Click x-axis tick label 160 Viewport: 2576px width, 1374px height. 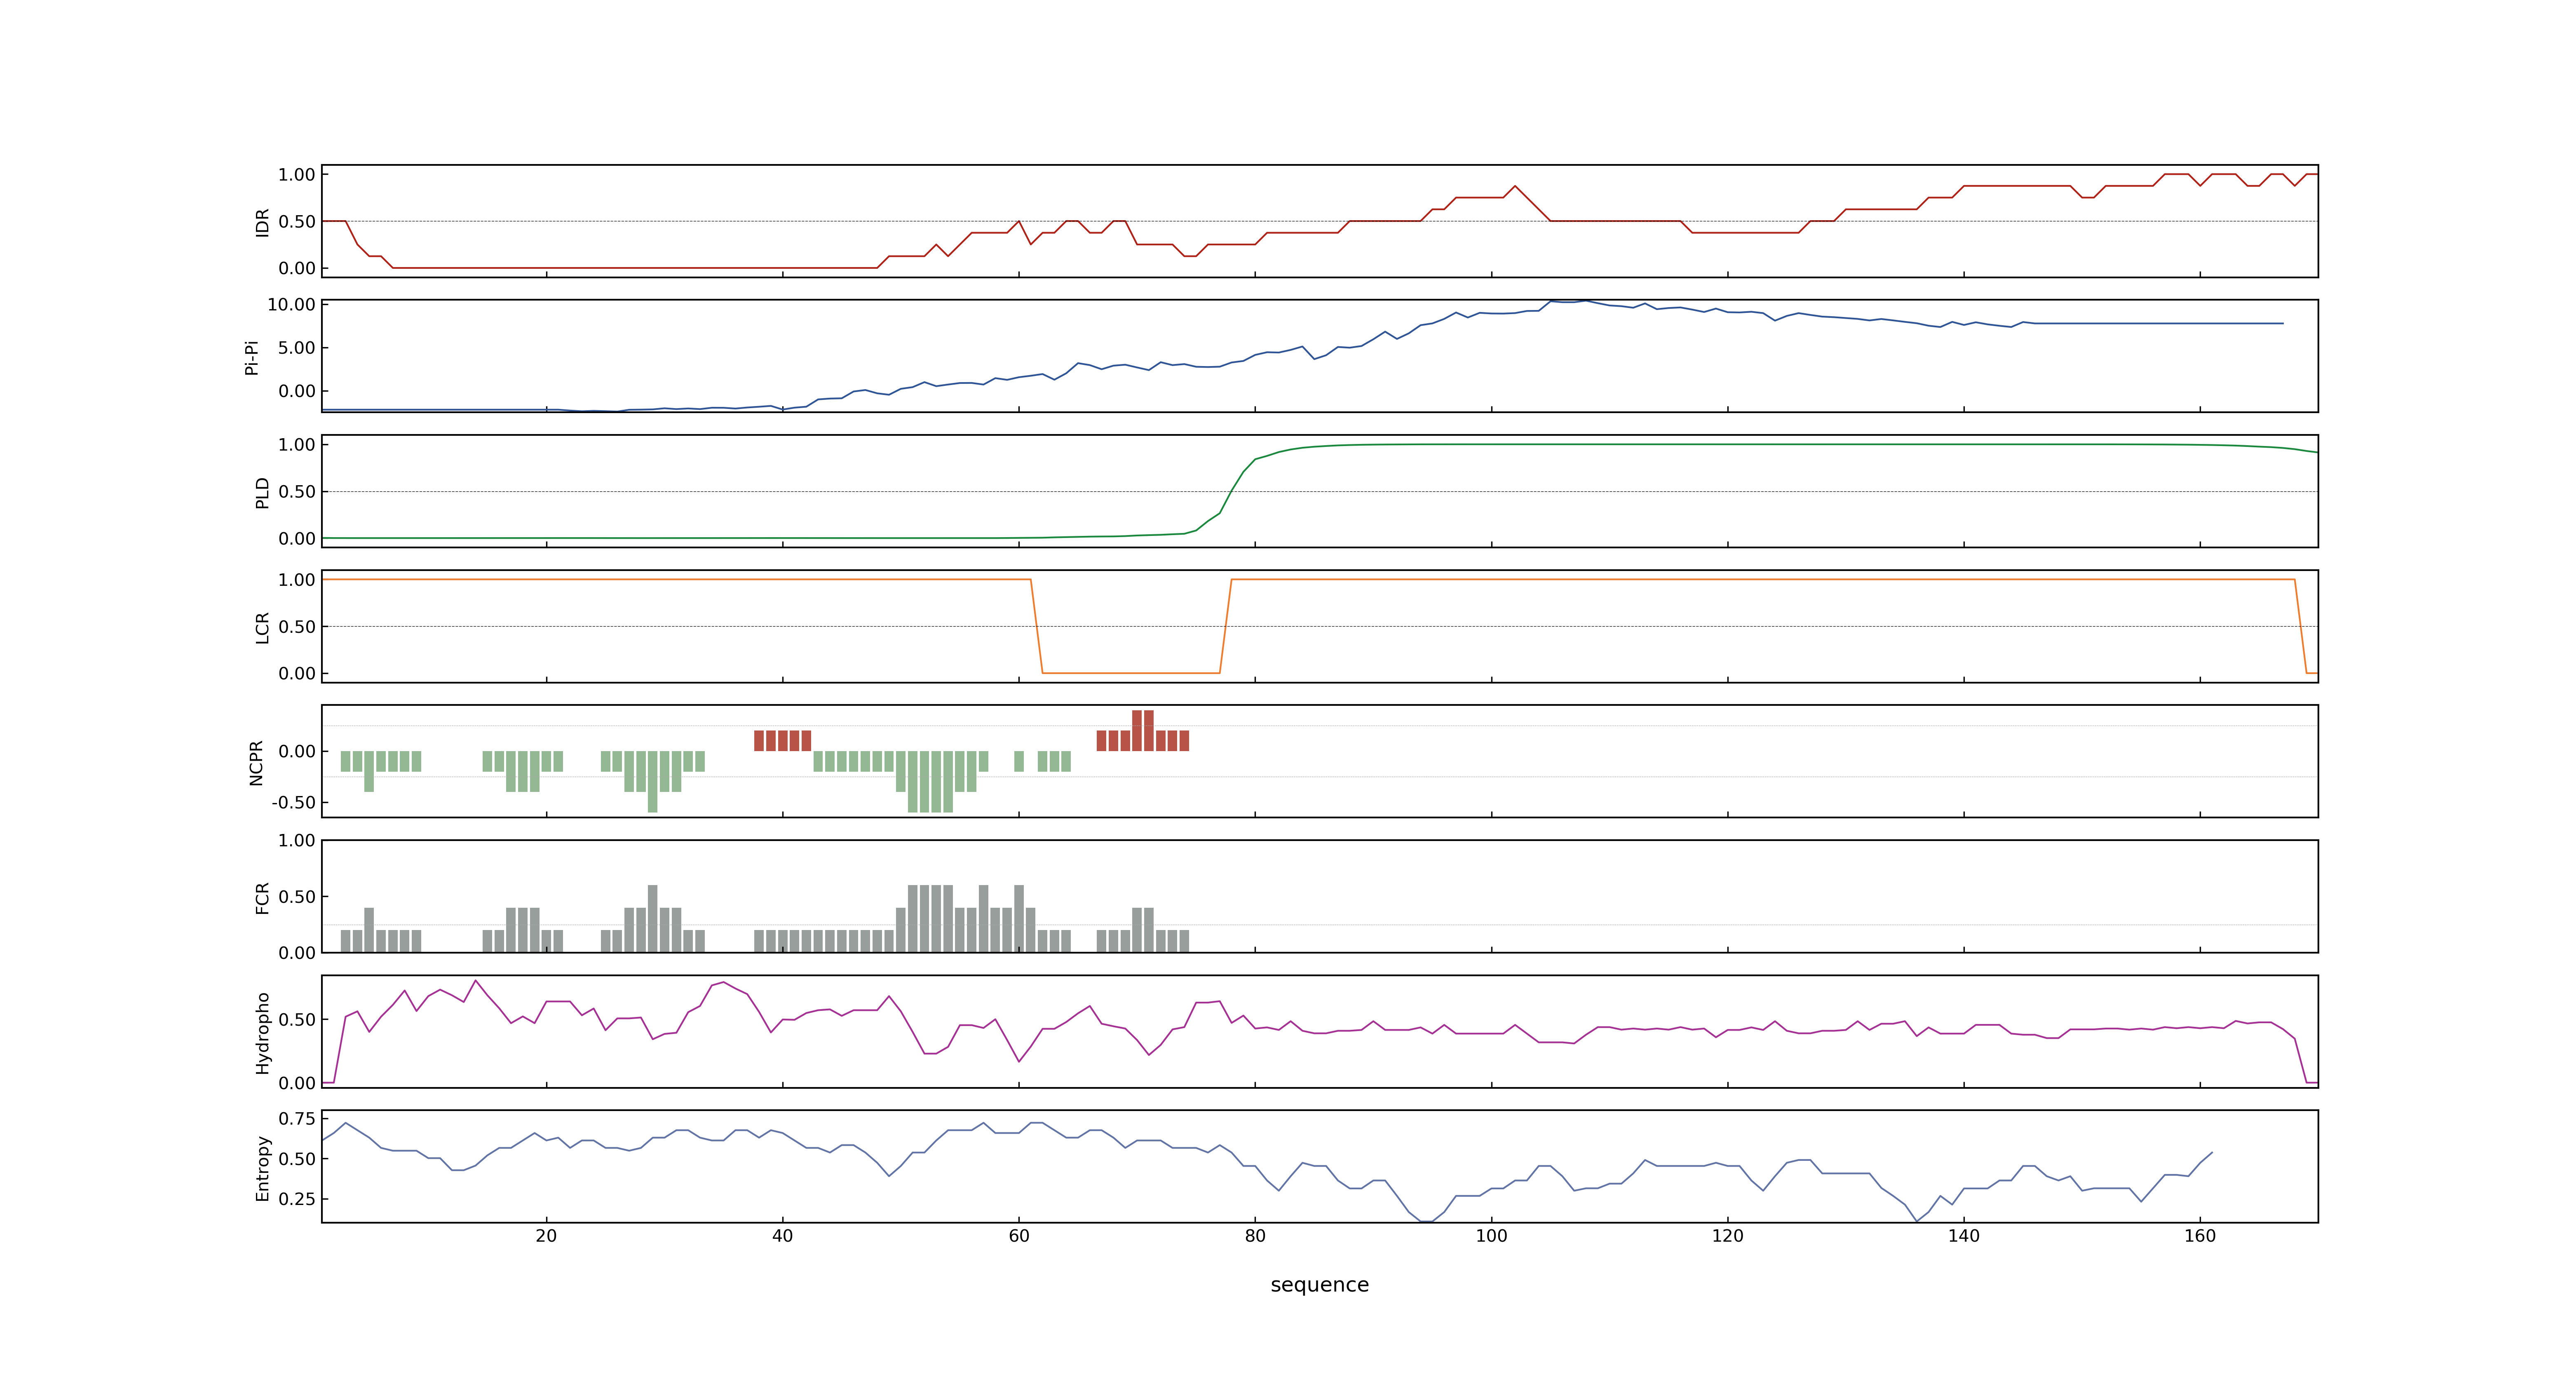(x=2200, y=1235)
